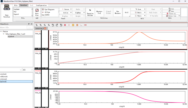The width and height of the screenshot is (188, 108).
Task: Collapse the FileList tree node
Action: (1, 31)
